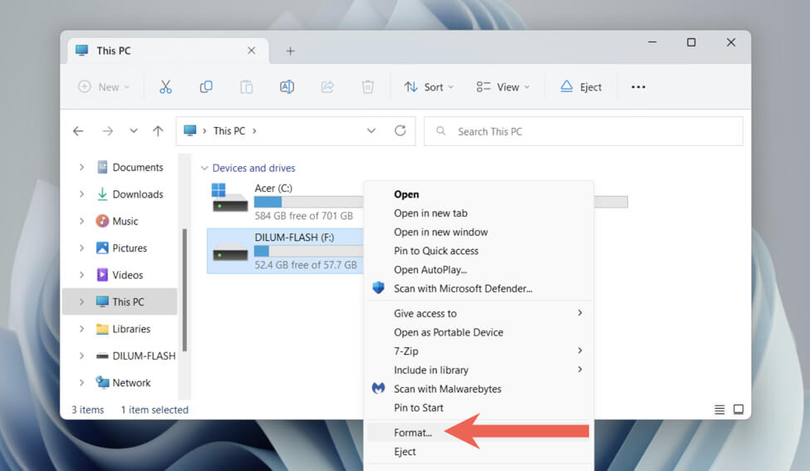Click the Rename icon in toolbar

[287, 87]
